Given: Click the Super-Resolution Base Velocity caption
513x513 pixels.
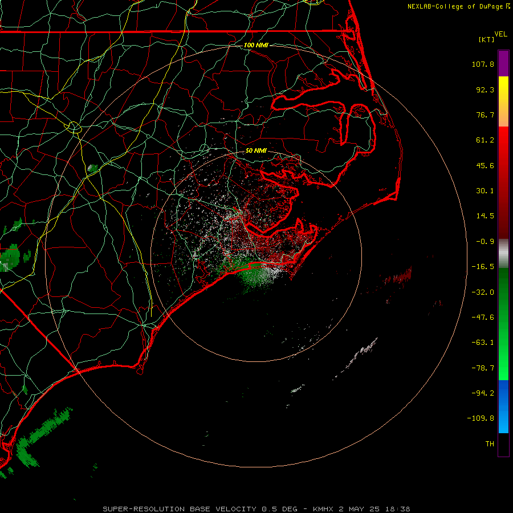Looking at the screenshot, I should pos(256,509).
